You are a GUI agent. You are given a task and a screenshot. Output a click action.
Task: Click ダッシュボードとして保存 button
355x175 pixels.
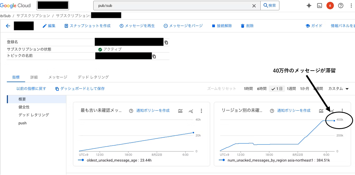[x=80, y=89]
